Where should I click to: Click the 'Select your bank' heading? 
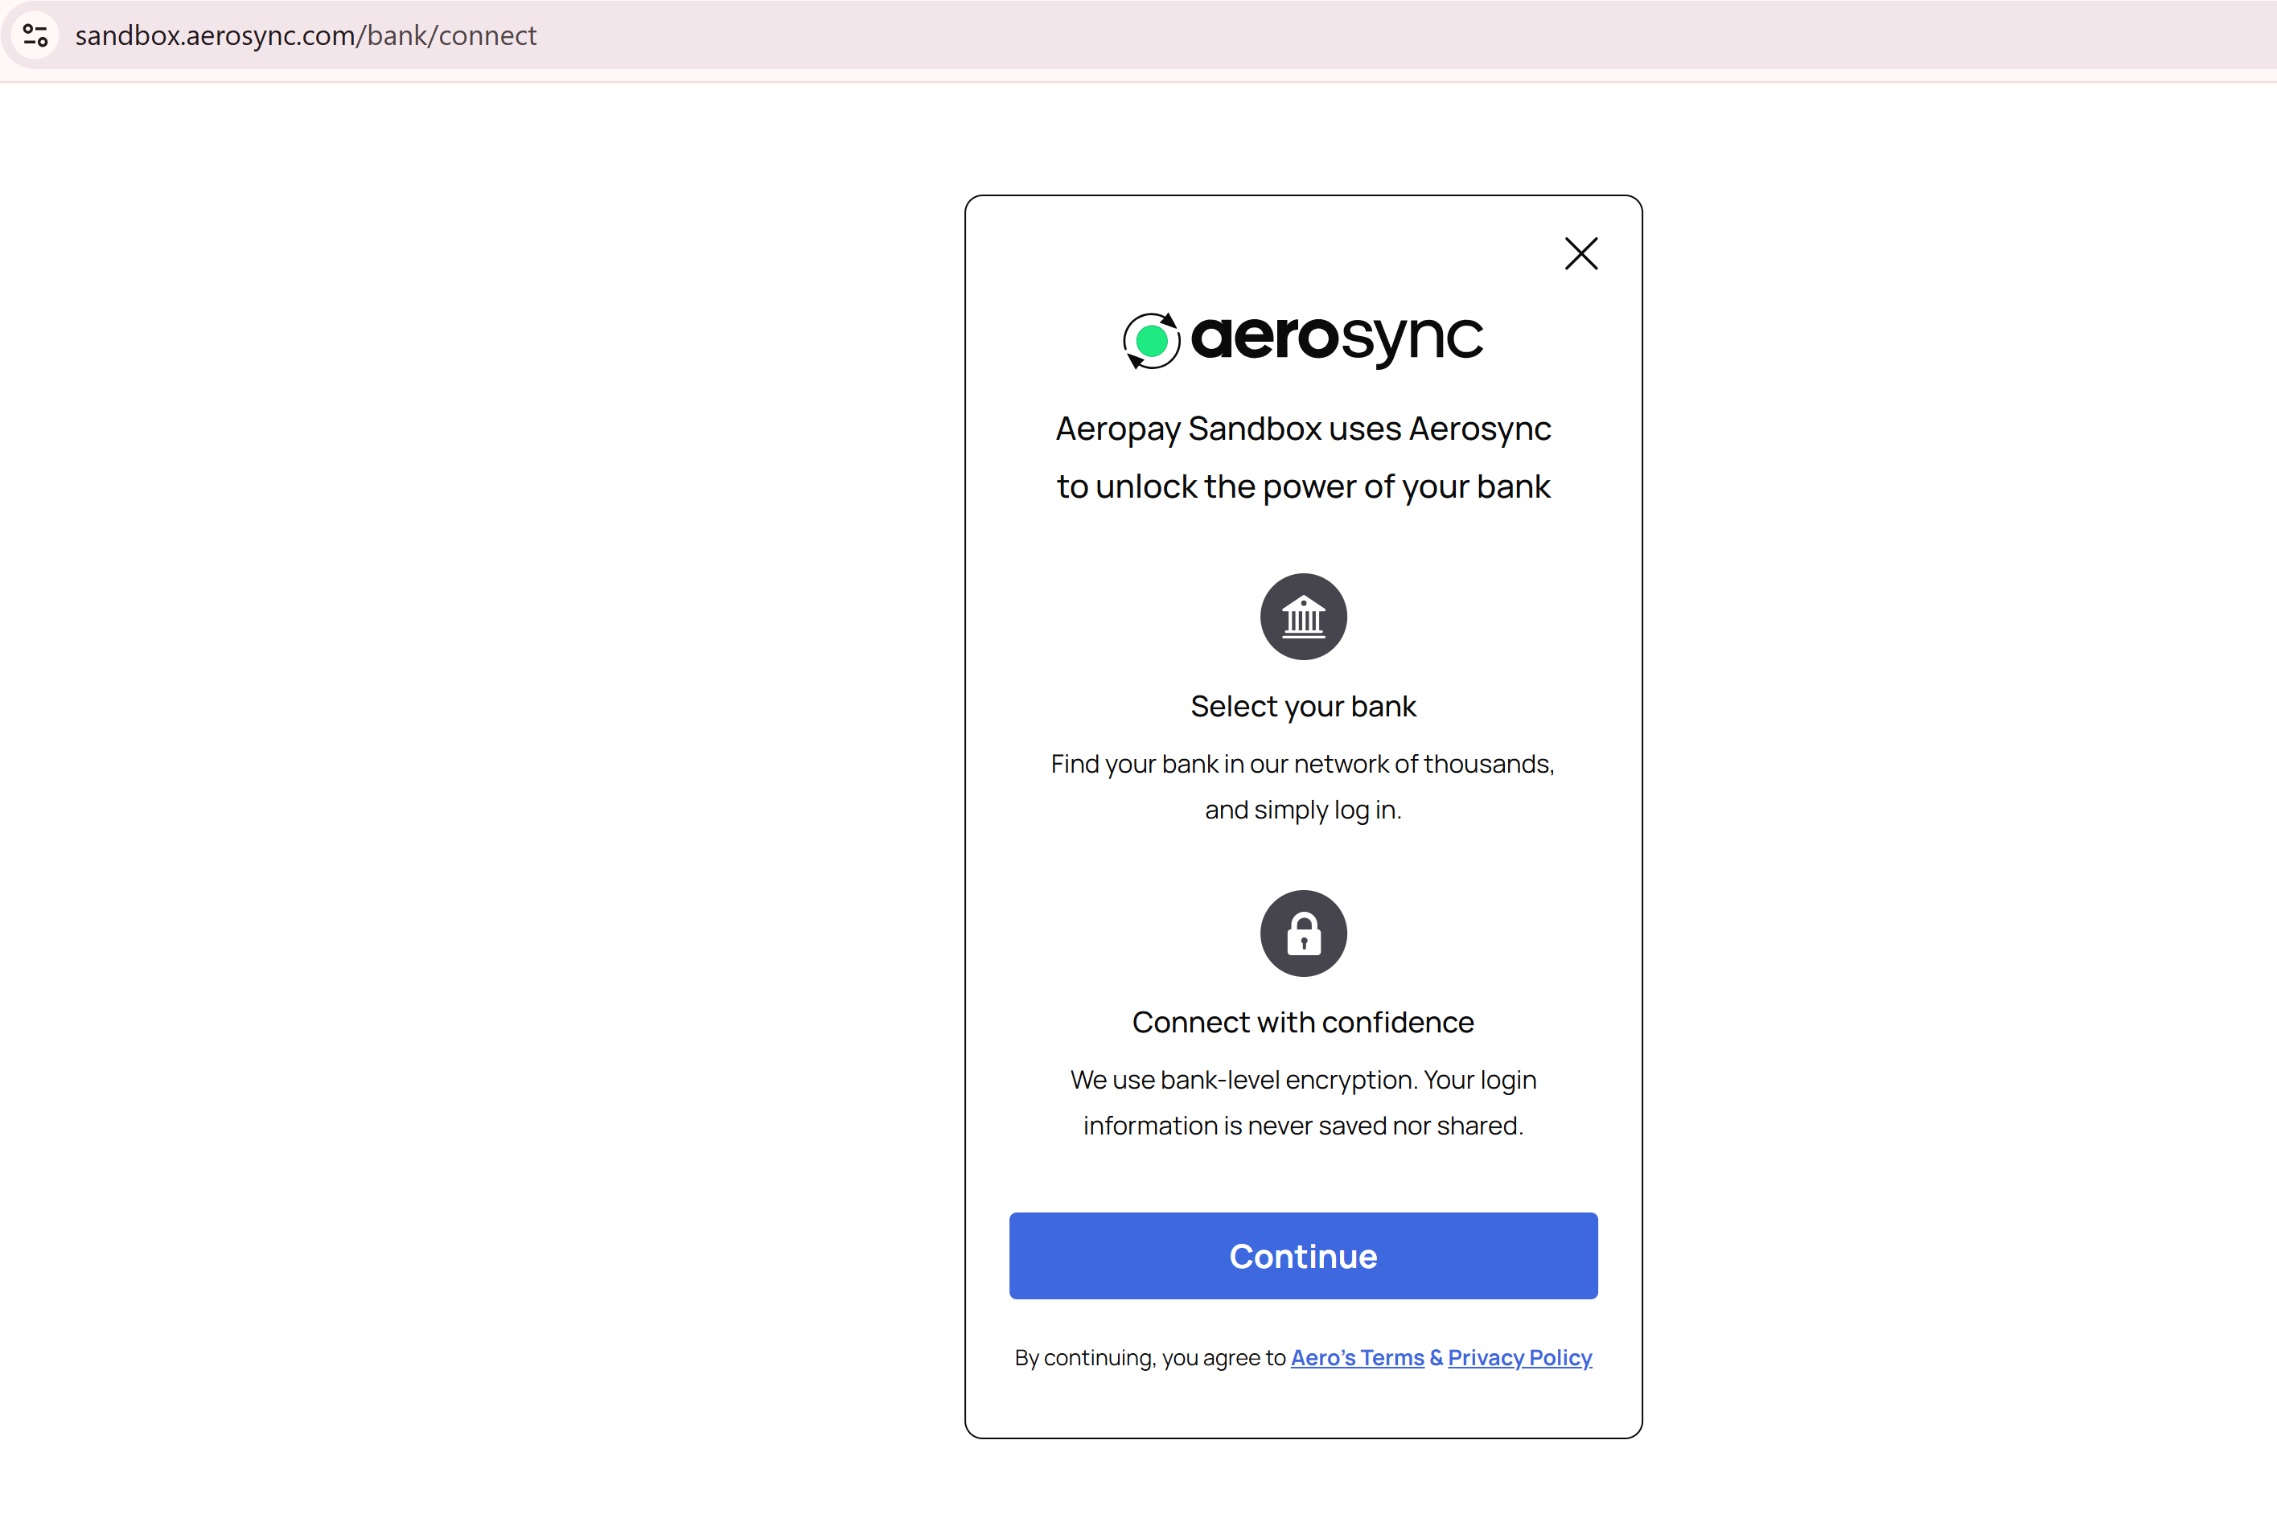(x=1303, y=707)
